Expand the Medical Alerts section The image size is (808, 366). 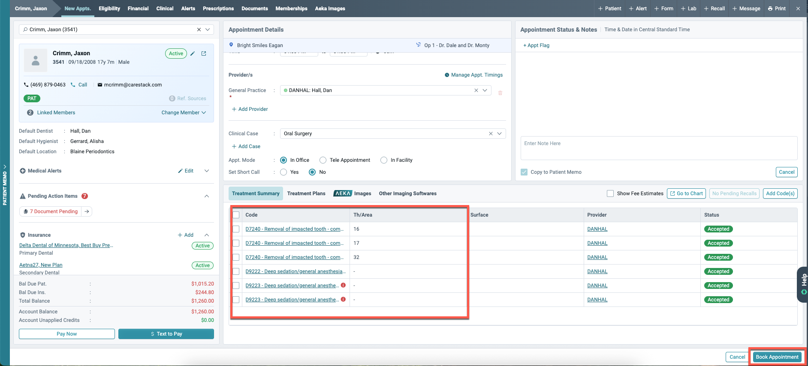[207, 171]
